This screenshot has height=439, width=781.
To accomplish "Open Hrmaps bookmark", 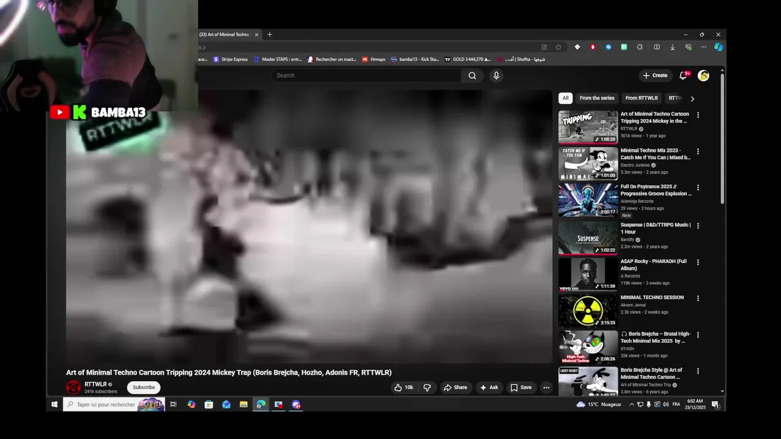I will coord(373,59).
